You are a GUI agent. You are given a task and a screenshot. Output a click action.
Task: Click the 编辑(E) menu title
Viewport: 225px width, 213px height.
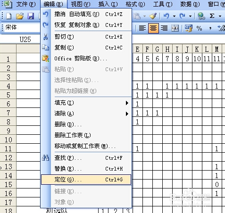[x=53, y=4]
